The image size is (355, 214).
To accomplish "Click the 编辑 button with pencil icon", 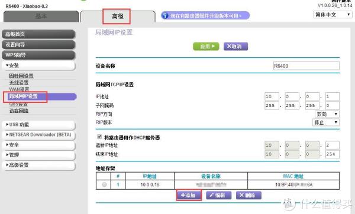I will (x=219, y=195).
